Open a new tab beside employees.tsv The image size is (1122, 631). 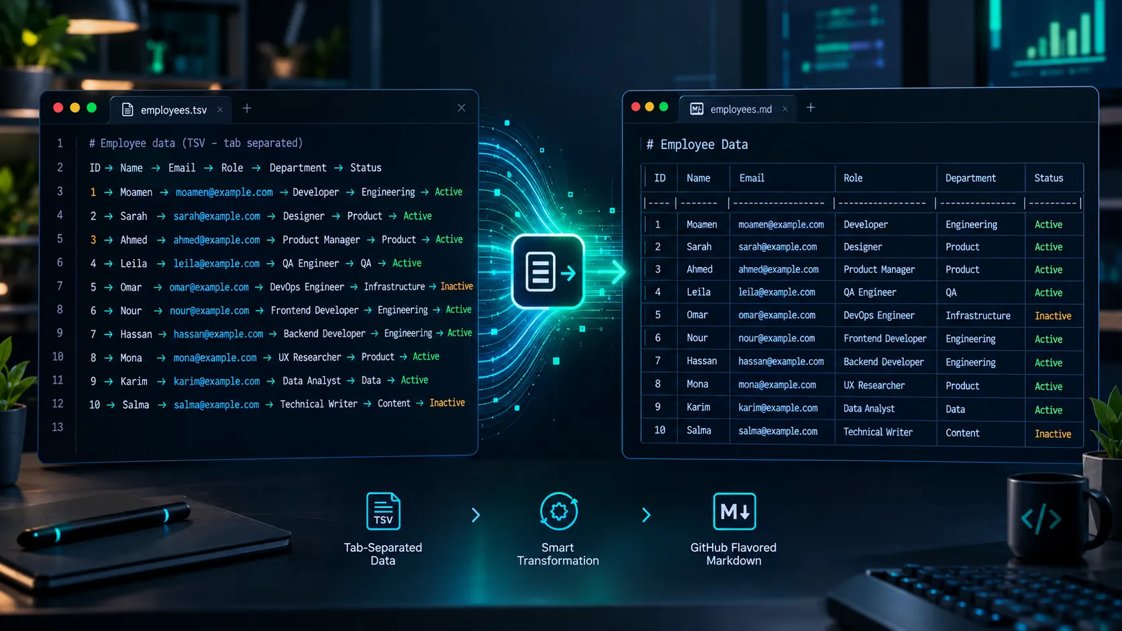[x=247, y=108]
